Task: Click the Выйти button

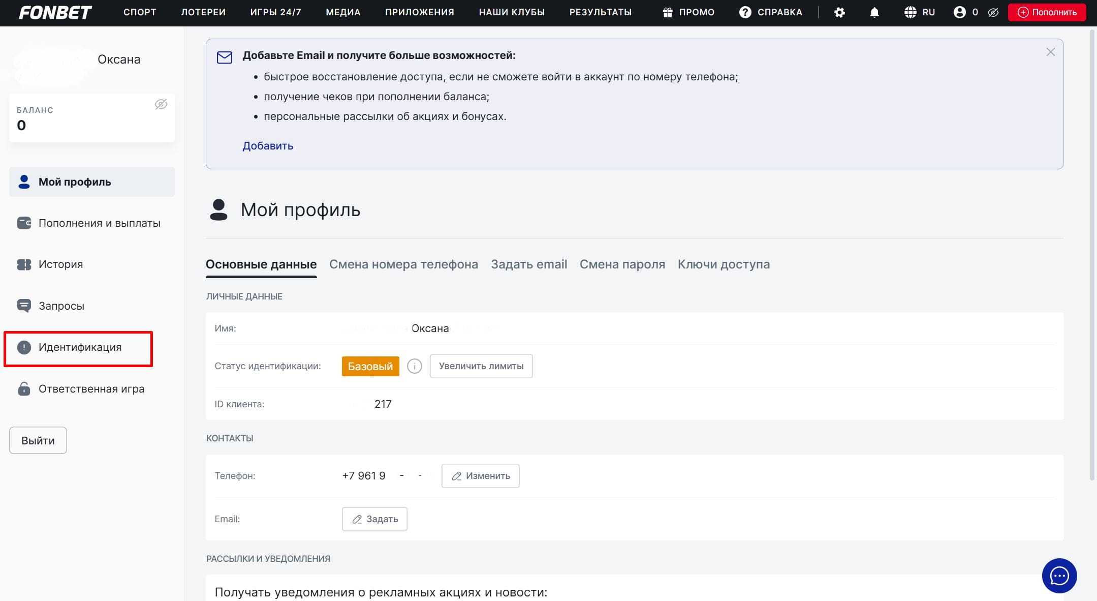Action: pos(38,440)
